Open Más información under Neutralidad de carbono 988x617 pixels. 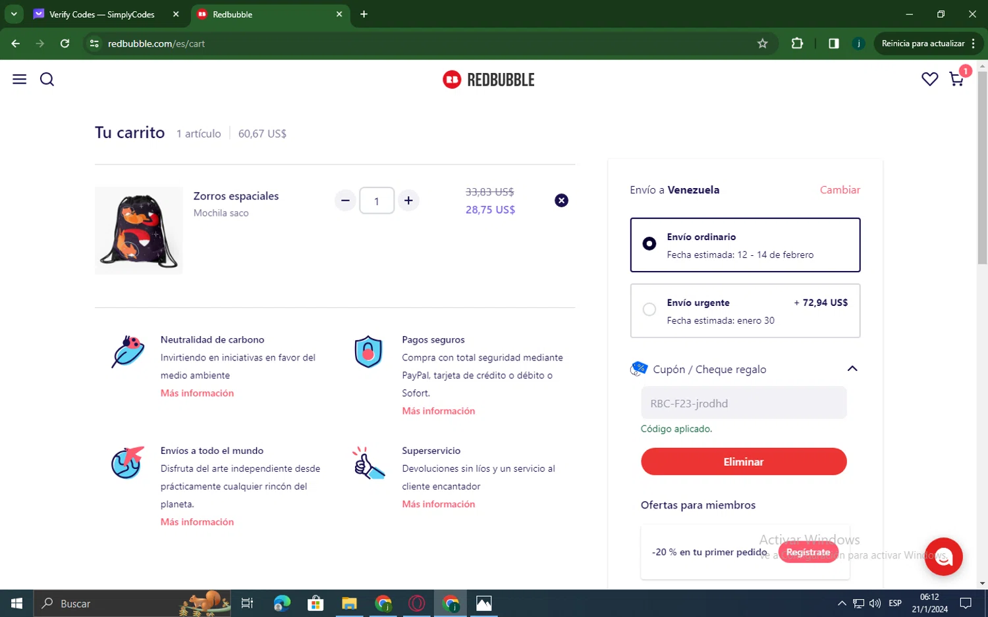(x=197, y=393)
